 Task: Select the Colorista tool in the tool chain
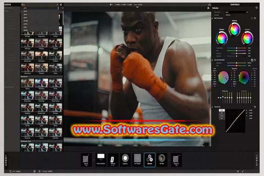tap(150, 159)
